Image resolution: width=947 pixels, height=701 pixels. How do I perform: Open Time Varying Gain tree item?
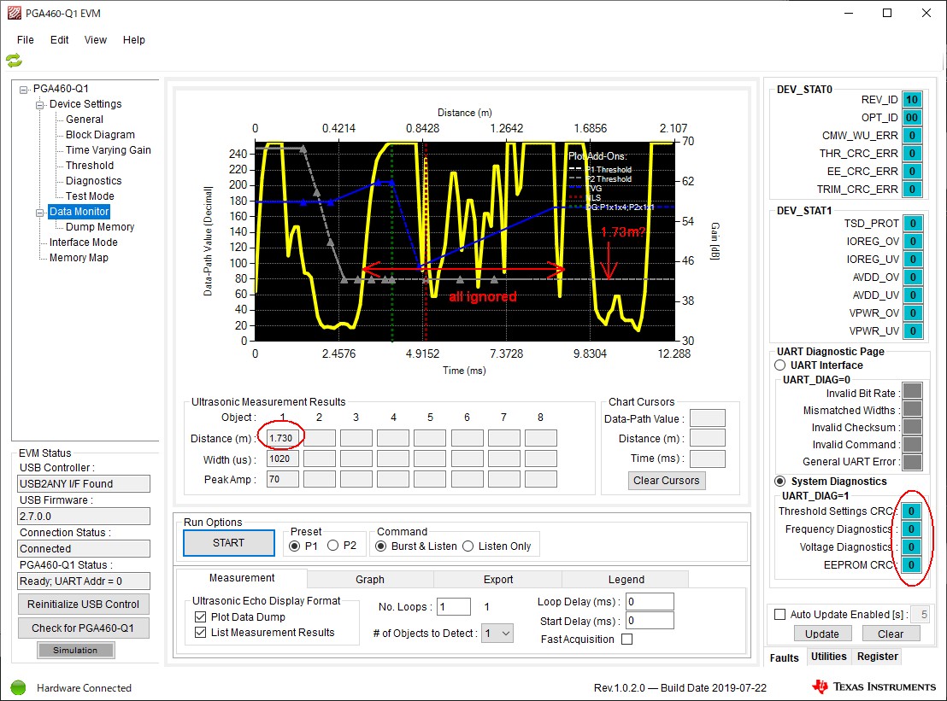click(108, 150)
